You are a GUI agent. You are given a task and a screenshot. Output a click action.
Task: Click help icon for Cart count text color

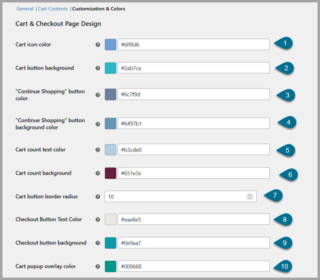click(97, 150)
